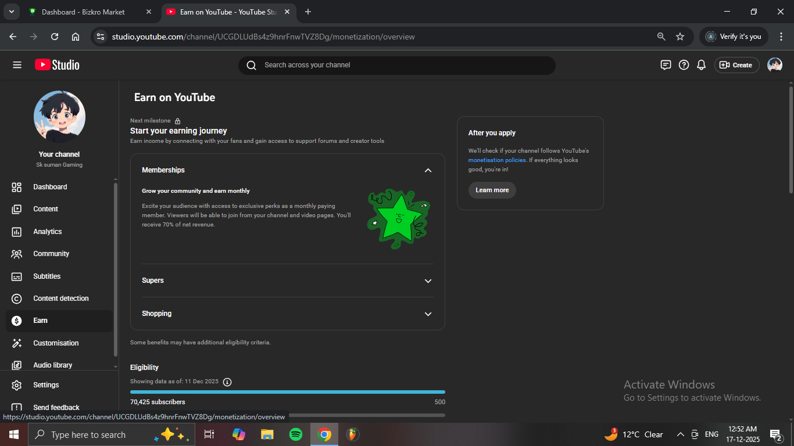
Task: Open Spotify from the taskbar
Action: coord(295,434)
